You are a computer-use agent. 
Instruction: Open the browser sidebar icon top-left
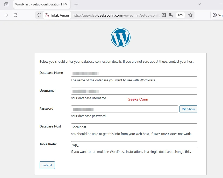(x=6, y=4)
